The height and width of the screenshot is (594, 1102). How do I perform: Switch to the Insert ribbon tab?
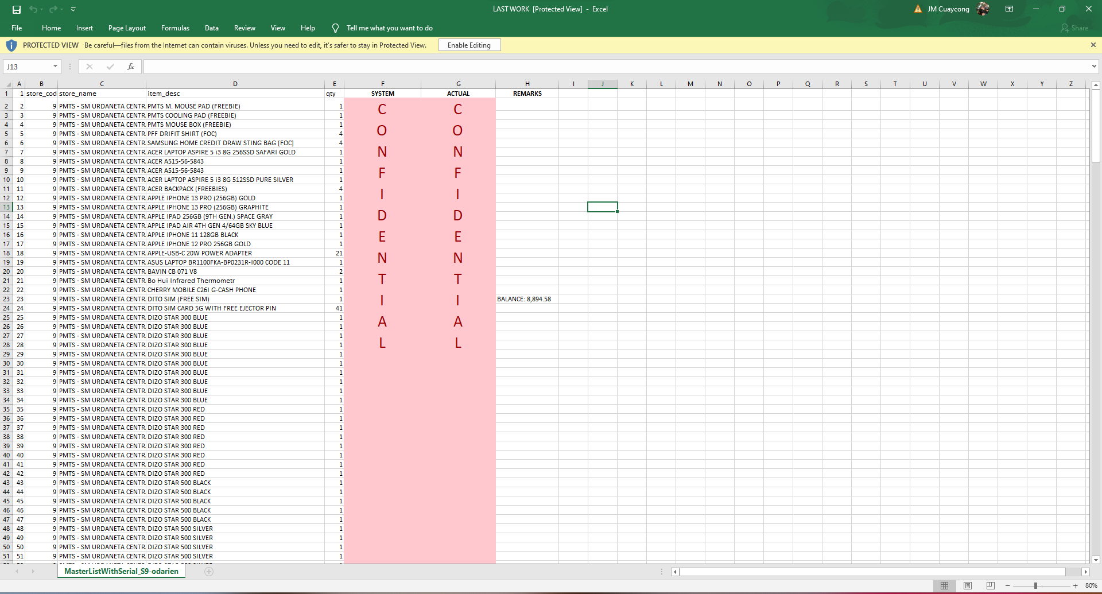[84, 28]
